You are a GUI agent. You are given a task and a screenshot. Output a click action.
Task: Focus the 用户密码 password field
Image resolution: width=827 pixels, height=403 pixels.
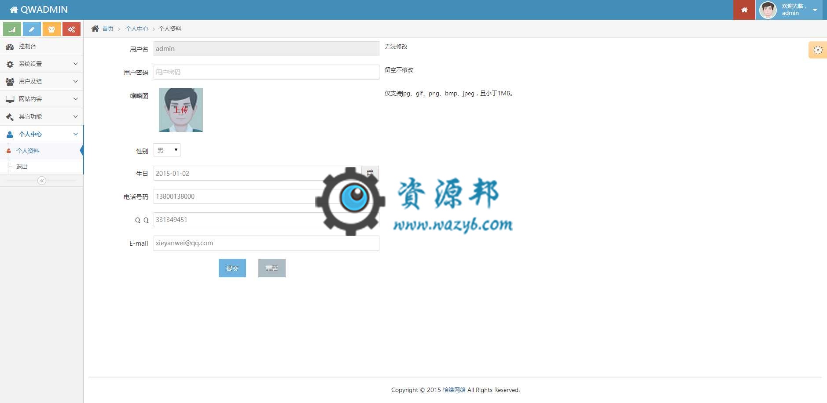(x=266, y=72)
